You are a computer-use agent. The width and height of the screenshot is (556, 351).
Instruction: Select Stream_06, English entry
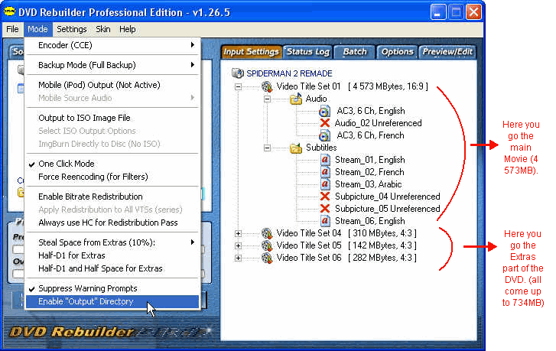point(370,221)
